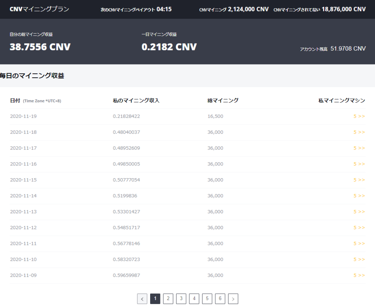The image size is (375, 308).
Task: Click income value 0.21828422
Action: (x=126, y=116)
